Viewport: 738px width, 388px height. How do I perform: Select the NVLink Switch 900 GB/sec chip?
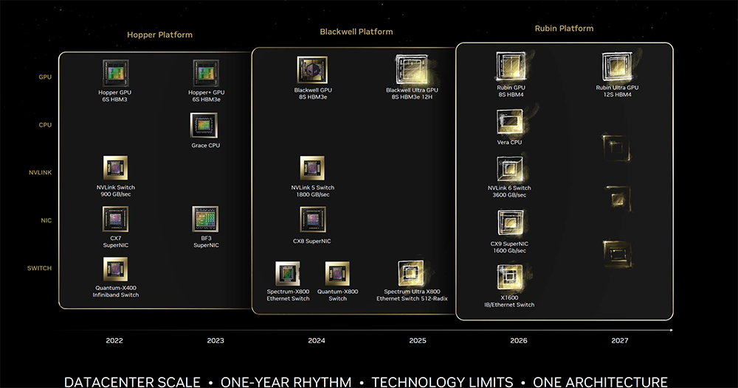click(115, 168)
